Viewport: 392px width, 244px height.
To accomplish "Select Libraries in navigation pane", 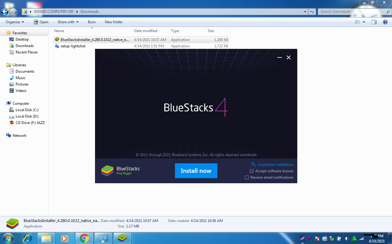I will (19, 65).
